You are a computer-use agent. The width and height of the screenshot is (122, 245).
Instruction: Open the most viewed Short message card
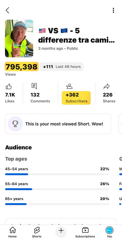58,124
